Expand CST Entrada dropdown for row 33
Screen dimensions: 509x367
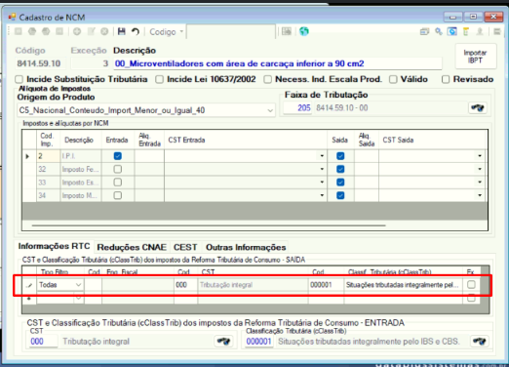(x=322, y=183)
